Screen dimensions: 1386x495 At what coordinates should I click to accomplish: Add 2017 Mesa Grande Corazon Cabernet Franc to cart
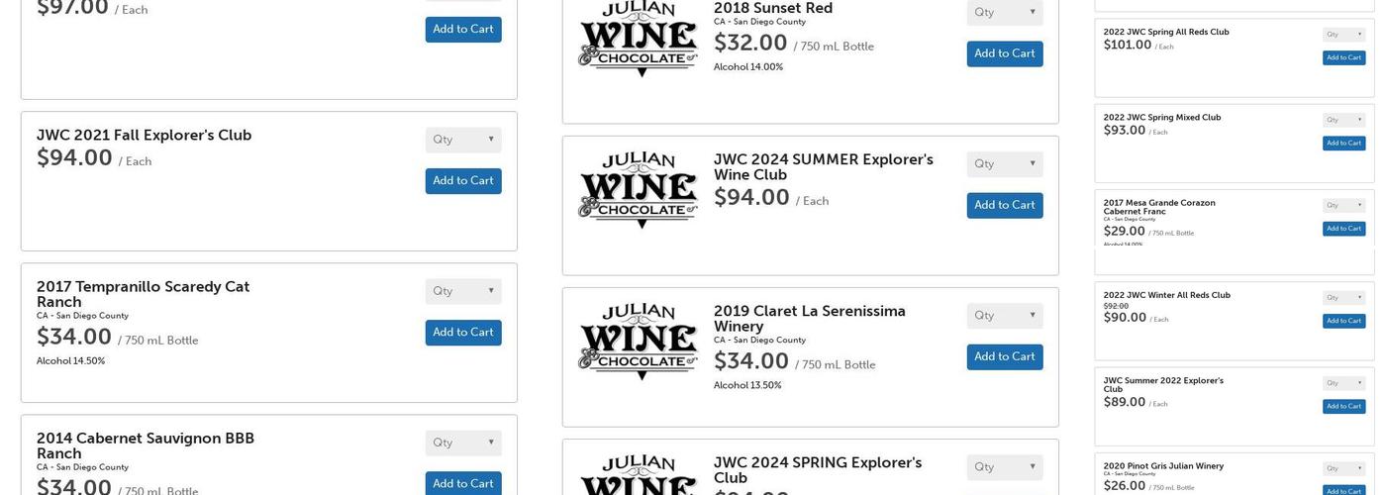pos(1343,229)
